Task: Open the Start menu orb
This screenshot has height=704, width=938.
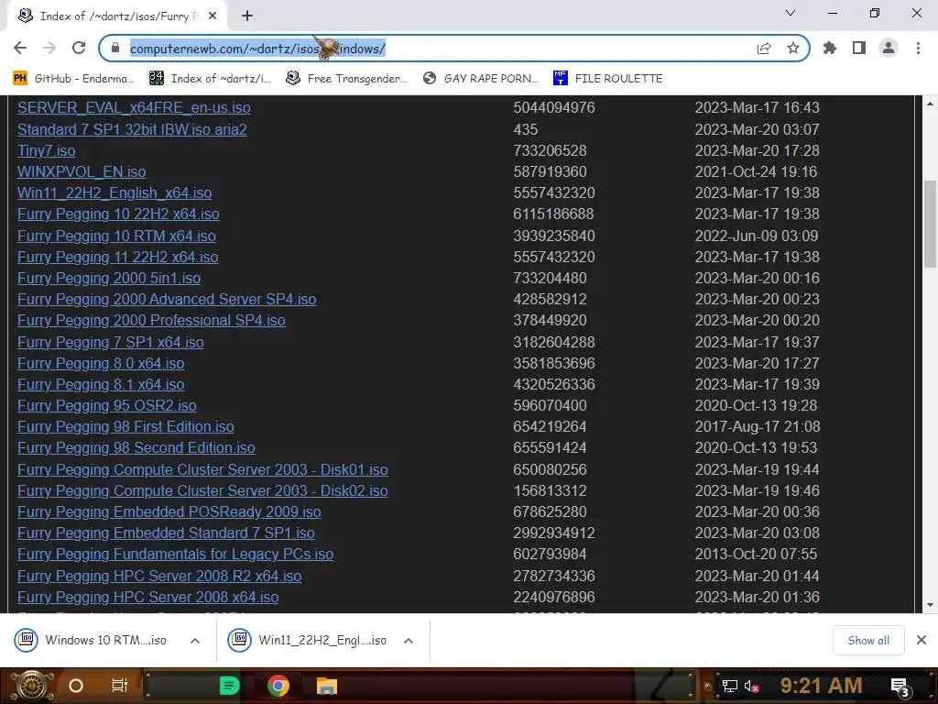Action: click(x=32, y=686)
